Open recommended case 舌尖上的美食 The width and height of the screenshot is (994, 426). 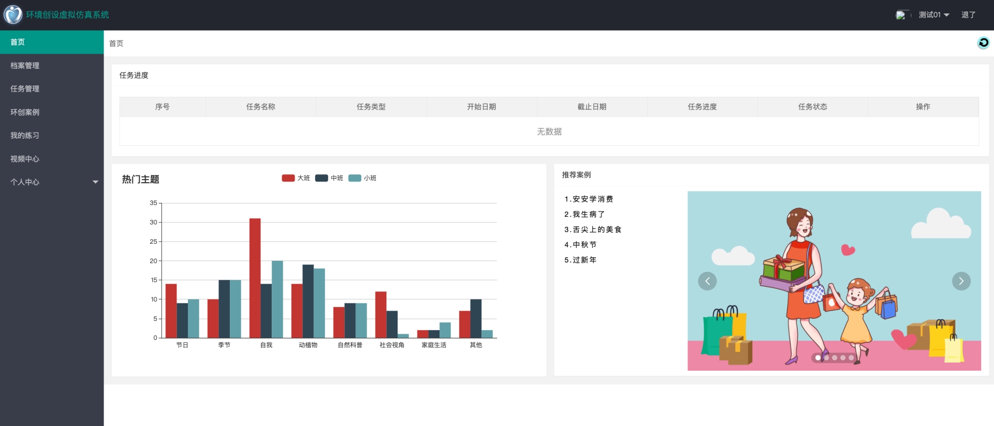[x=593, y=230]
